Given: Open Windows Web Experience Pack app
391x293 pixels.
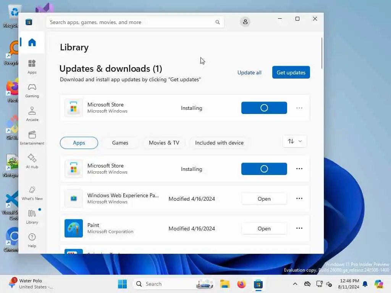Looking at the screenshot, I should [x=264, y=199].
